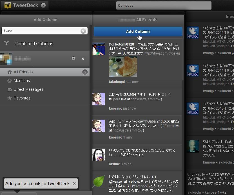
Task: Open @kenzo_at_yellow mention link
Action: [x=124, y=182]
